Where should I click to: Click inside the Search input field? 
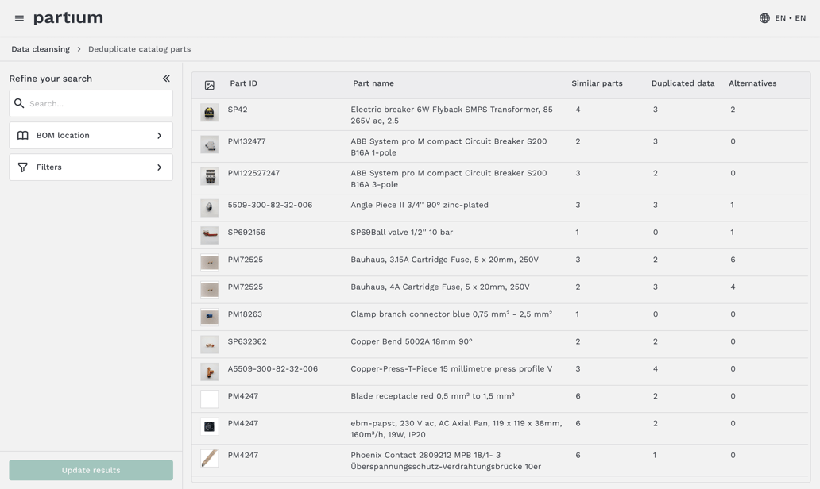(x=95, y=103)
